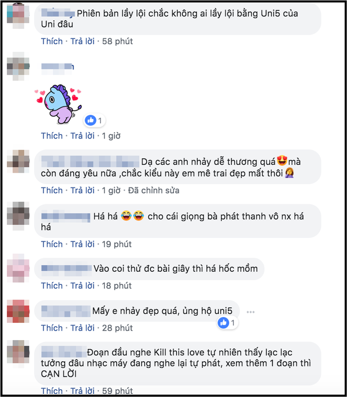
Task: Click the blurred name of the sticker commenter
Action: click(58, 67)
